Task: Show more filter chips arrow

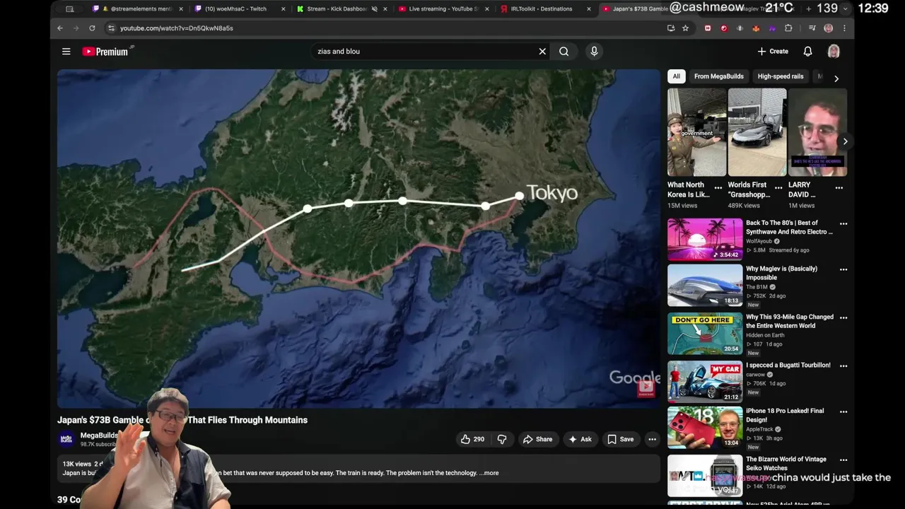Action: click(x=836, y=78)
